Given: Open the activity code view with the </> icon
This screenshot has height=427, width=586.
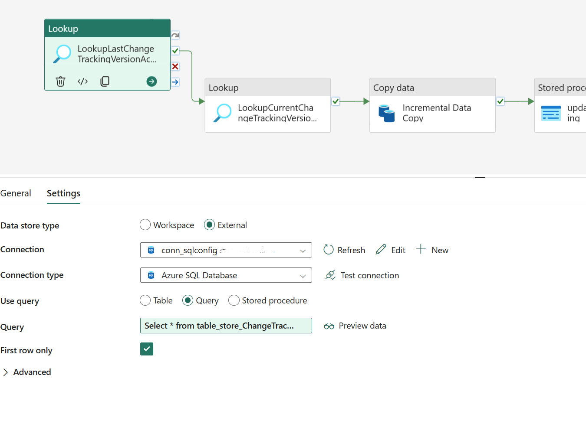Looking at the screenshot, I should (82, 81).
